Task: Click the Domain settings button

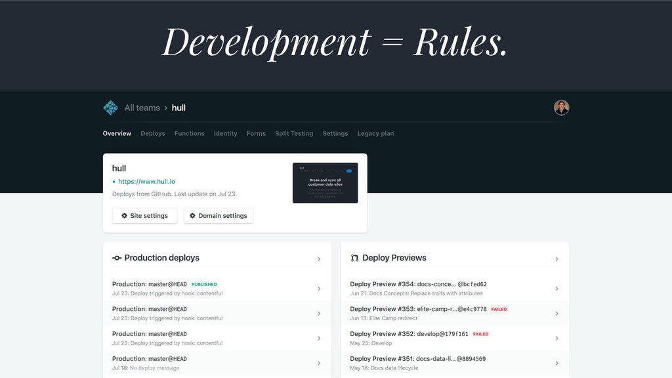Action: coord(219,215)
